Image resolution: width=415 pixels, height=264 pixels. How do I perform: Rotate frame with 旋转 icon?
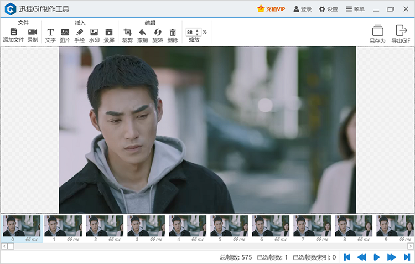[158, 32]
